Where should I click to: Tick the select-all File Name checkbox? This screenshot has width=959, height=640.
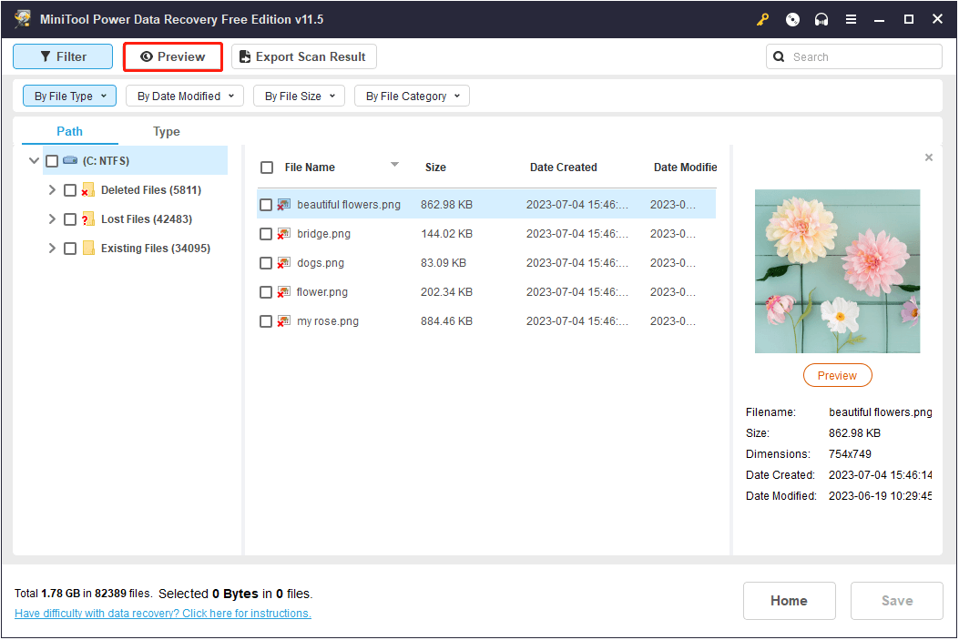267,168
